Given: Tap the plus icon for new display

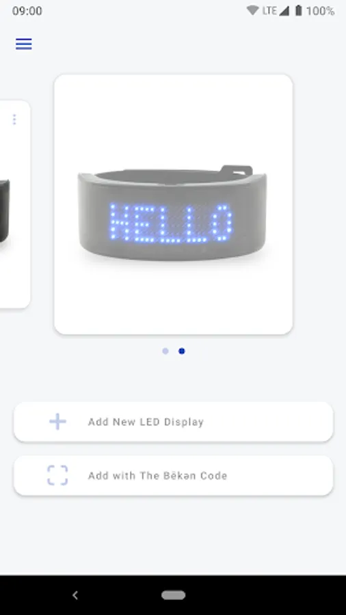Looking at the screenshot, I should 57,422.
